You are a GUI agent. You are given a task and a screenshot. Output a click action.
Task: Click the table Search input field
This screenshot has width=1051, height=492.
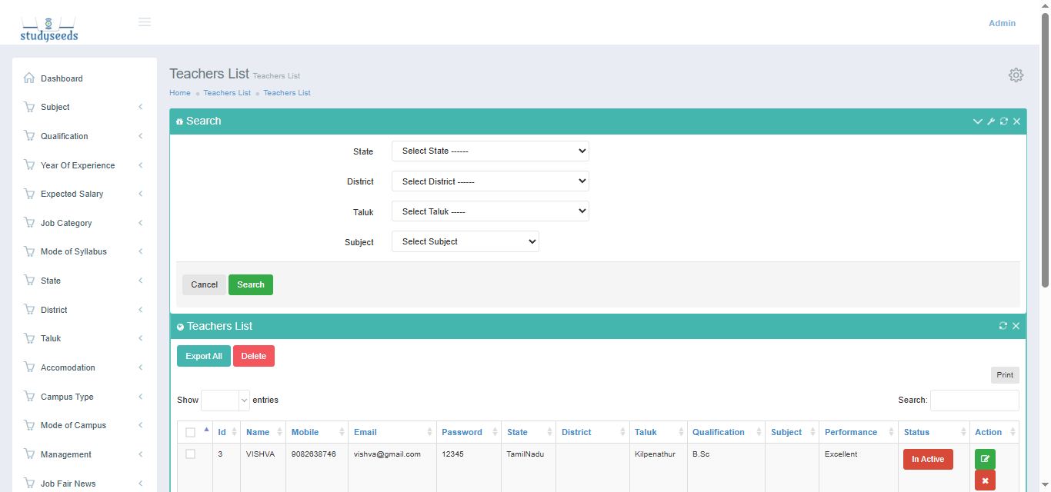(974, 401)
